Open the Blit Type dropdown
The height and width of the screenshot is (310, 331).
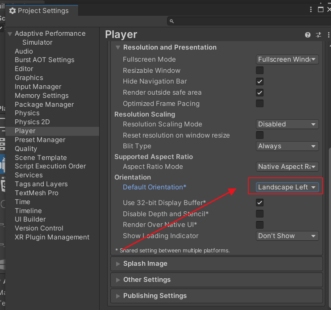pyautogui.click(x=287, y=146)
